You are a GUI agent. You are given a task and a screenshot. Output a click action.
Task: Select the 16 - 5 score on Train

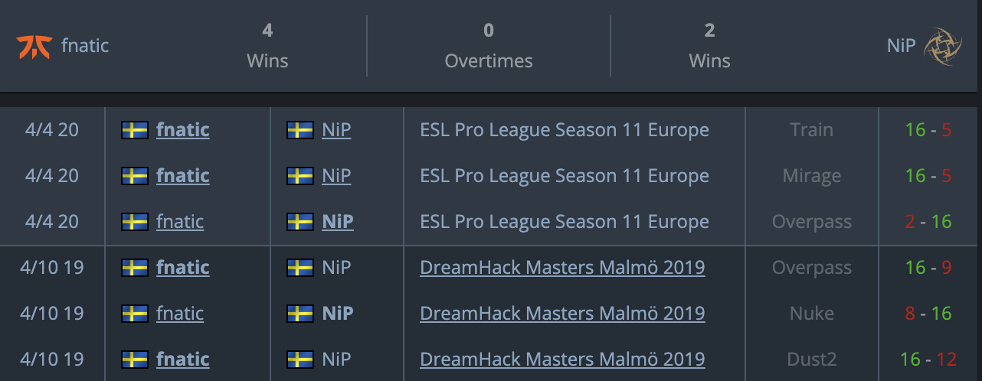pyautogui.click(x=928, y=130)
